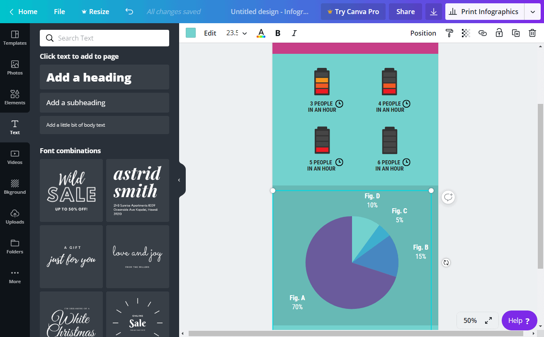Open the Photos sidebar panel
The image size is (544, 337).
pos(15,68)
